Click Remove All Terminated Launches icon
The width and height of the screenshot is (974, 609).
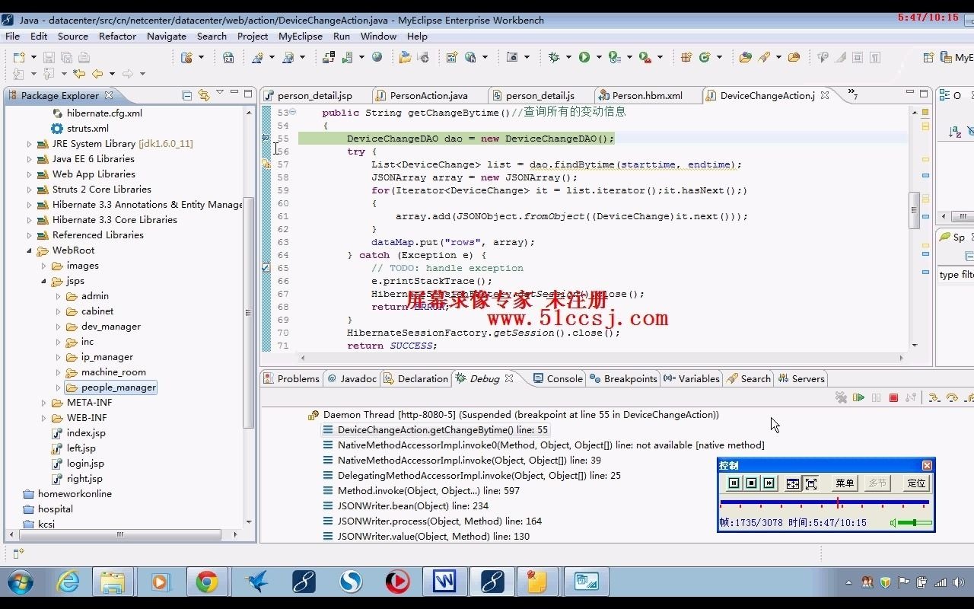click(x=841, y=397)
